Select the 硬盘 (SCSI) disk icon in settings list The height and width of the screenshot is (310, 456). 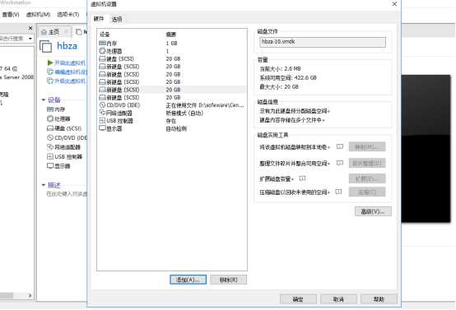coord(102,59)
